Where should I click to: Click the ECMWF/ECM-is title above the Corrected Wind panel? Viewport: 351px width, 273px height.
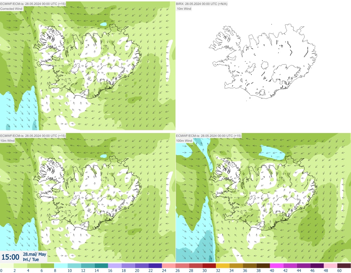33,4
